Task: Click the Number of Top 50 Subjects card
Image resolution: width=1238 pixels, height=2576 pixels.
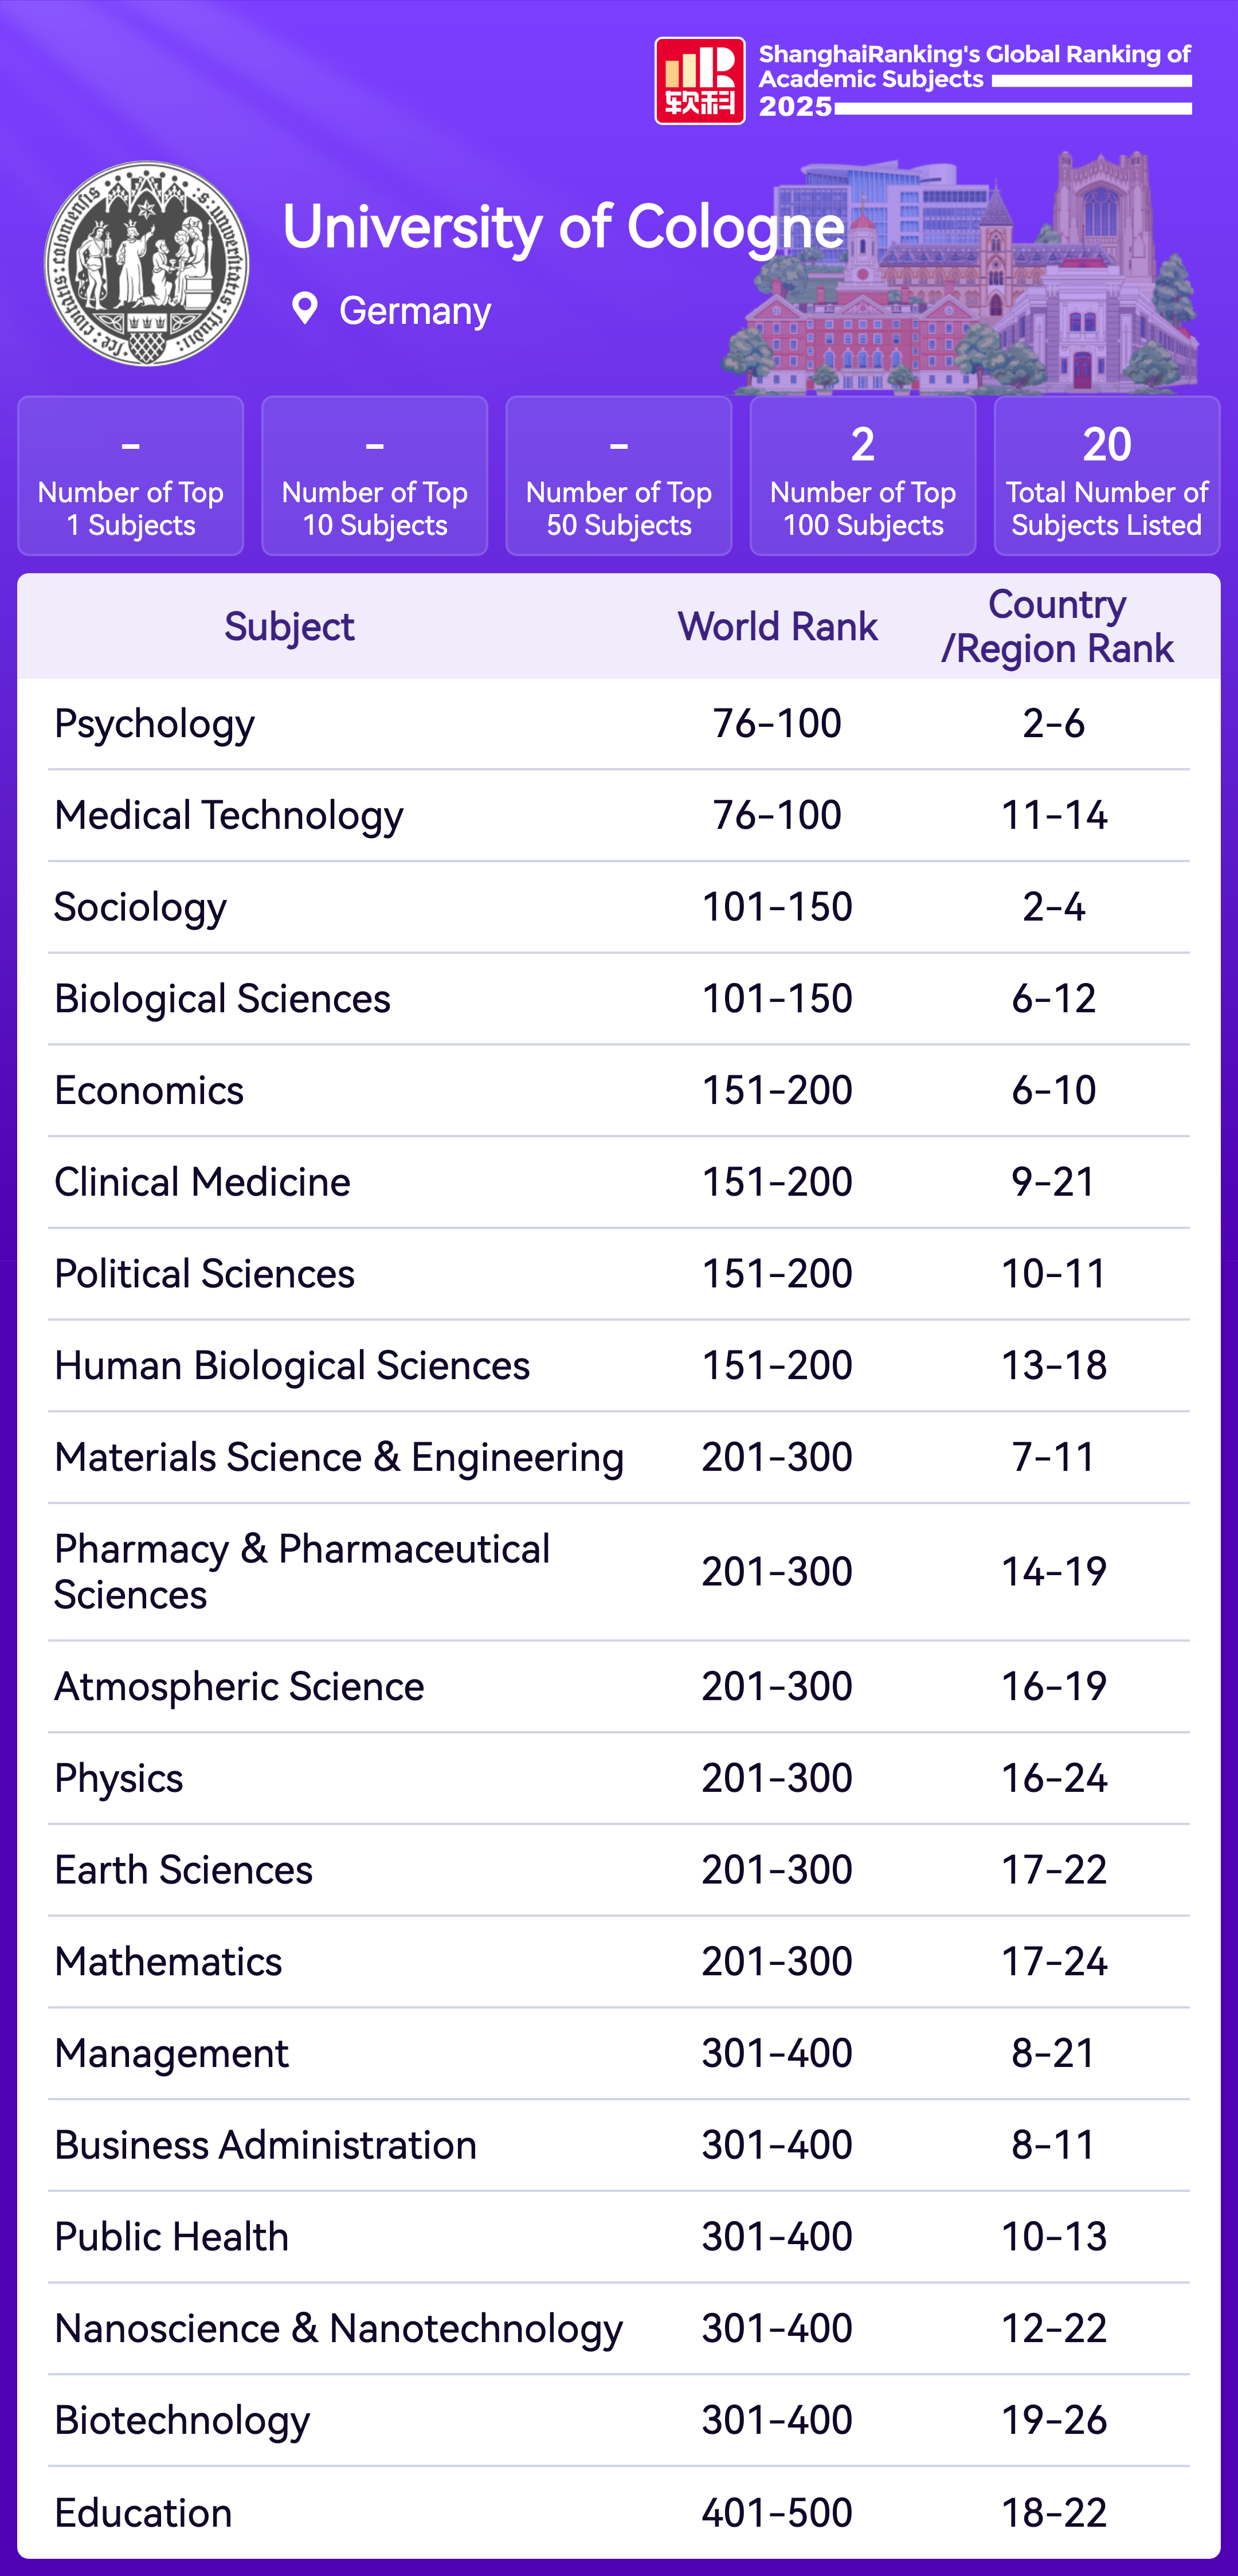Action: [618, 476]
